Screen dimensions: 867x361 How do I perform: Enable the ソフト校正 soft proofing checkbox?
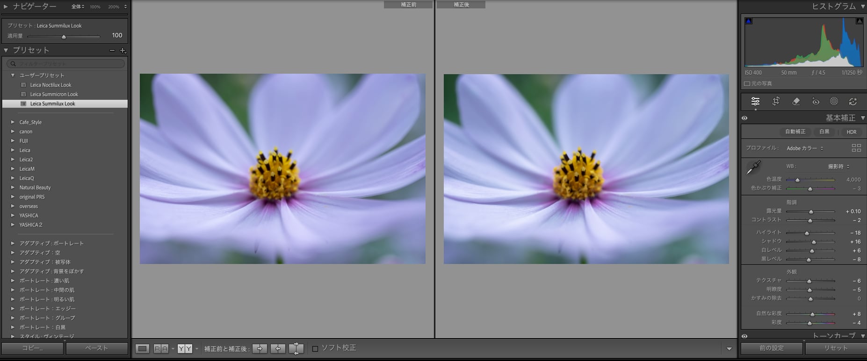pos(315,348)
